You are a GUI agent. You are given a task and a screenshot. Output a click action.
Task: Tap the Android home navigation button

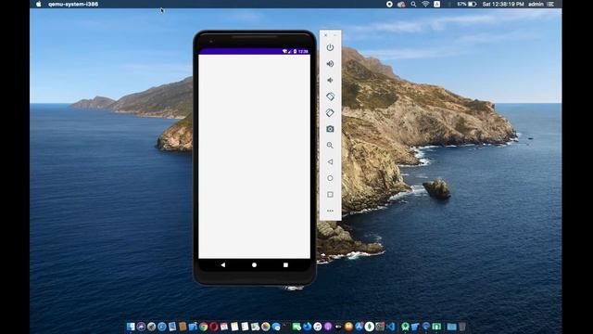click(x=254, y=265)
